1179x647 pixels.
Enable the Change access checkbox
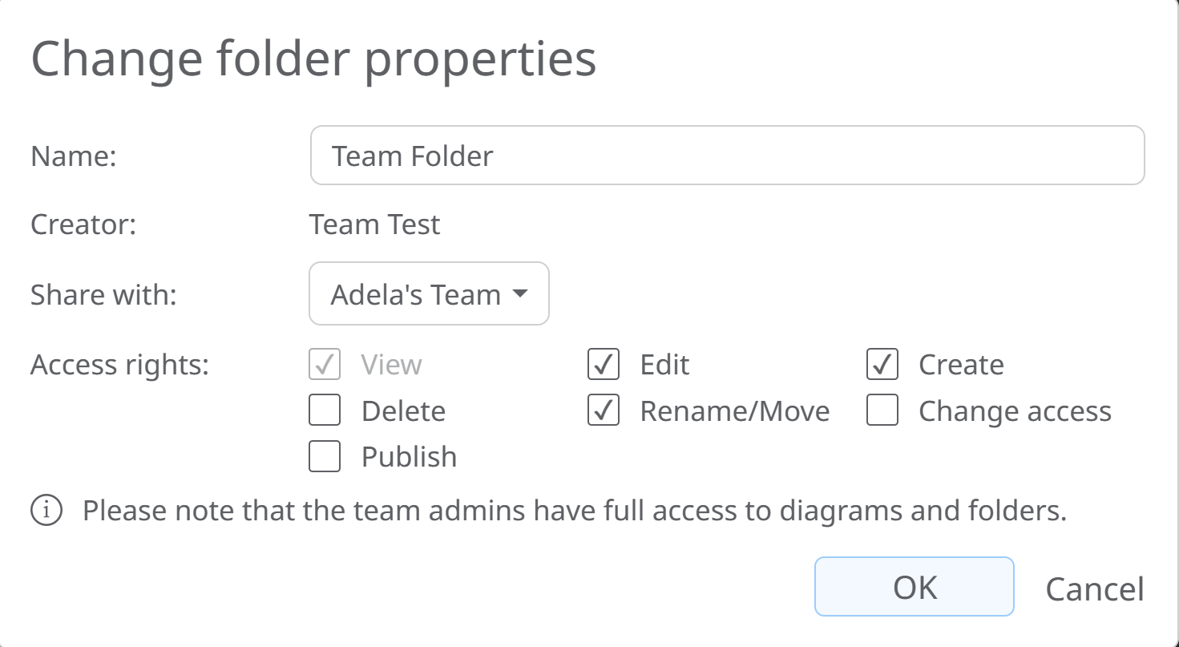[882, 411]
